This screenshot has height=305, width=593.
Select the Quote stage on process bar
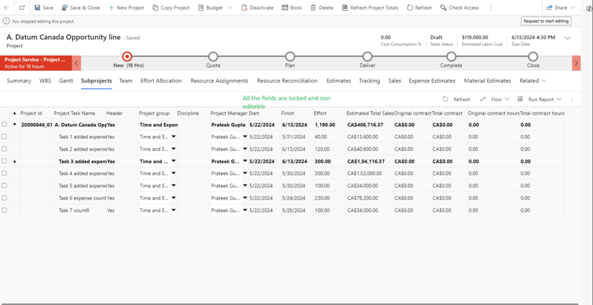coord(213,56)
